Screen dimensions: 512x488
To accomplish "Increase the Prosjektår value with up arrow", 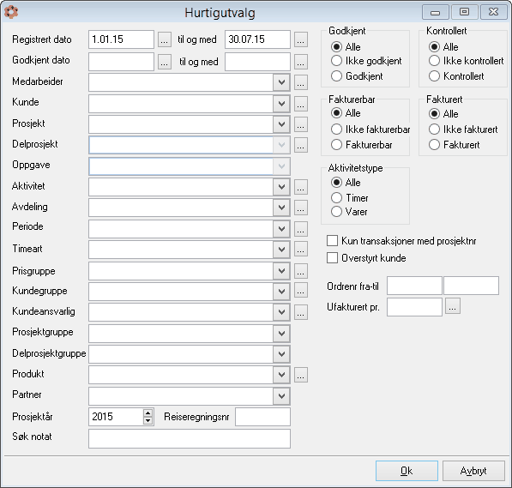I will 148,413.
